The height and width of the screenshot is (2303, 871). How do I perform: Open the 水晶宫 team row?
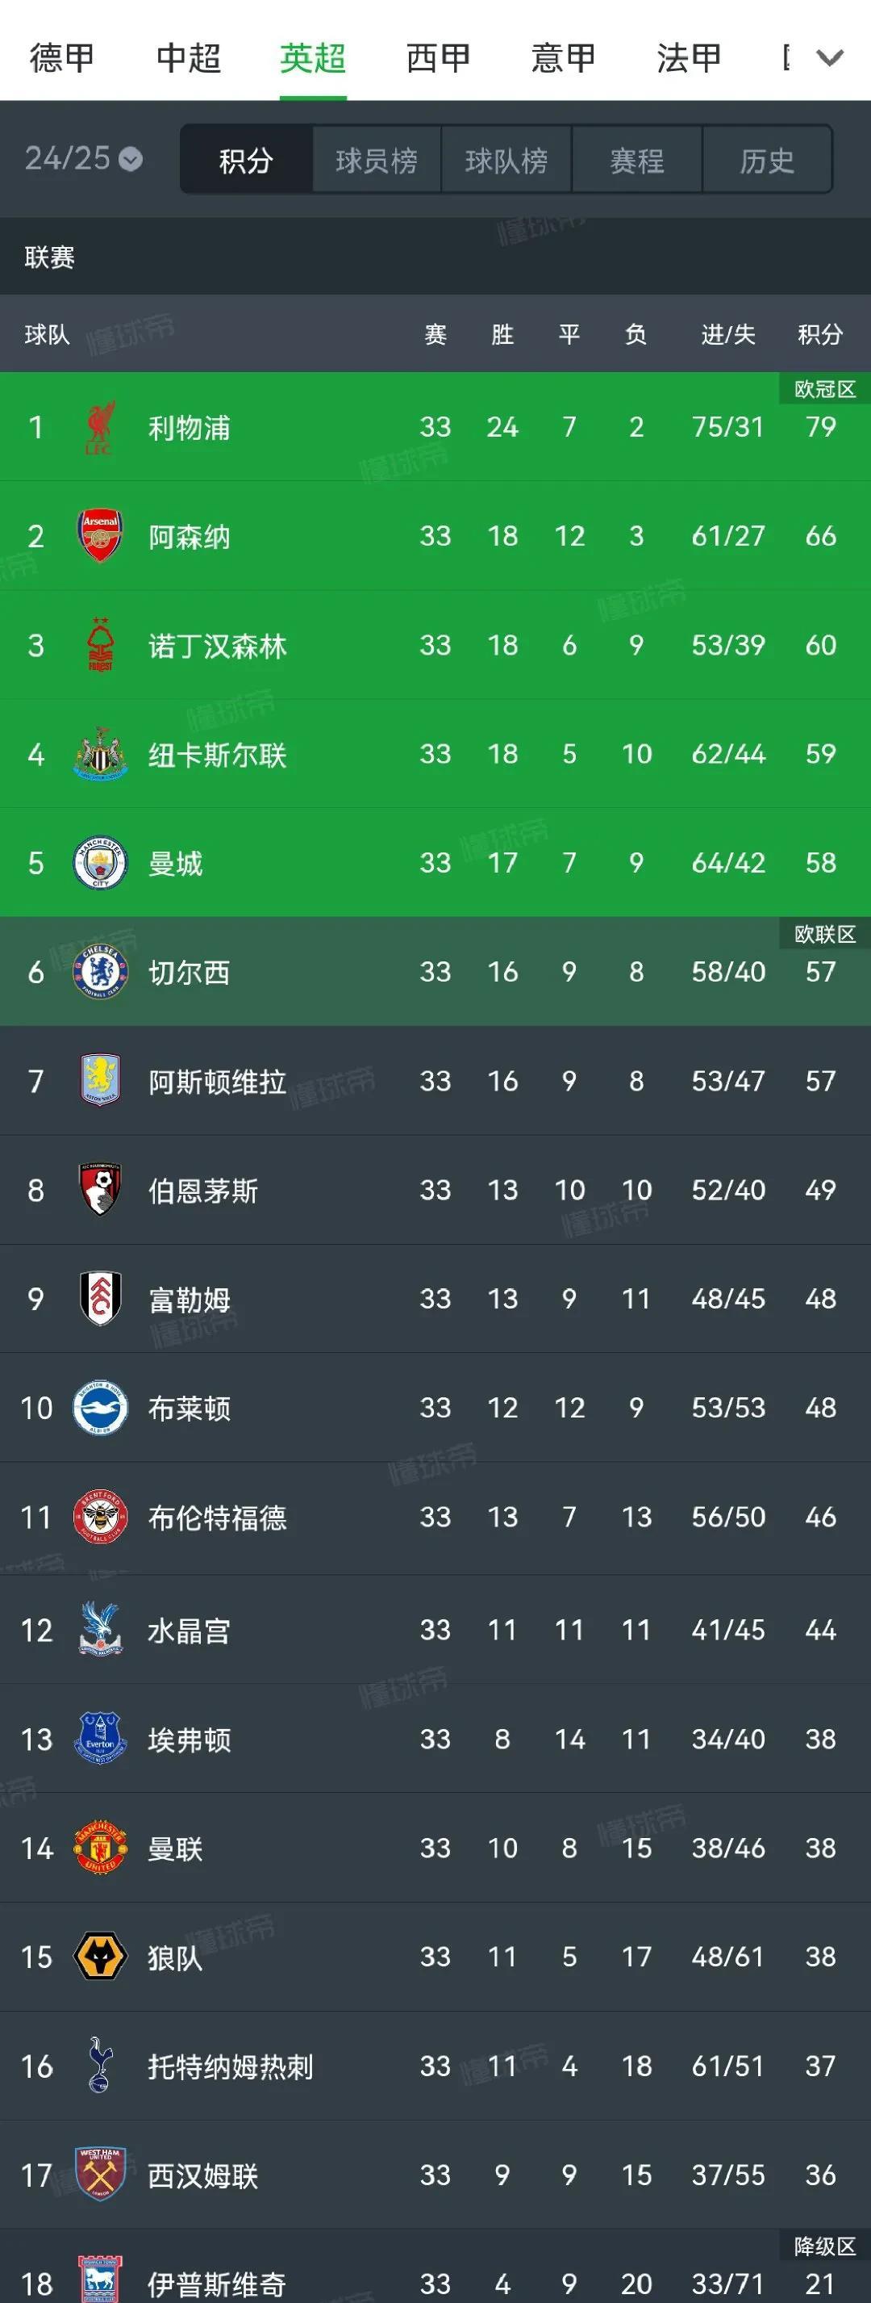tap(435, 1629)
